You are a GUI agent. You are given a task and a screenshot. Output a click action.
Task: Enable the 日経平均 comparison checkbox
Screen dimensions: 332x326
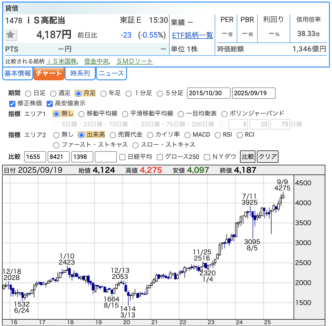click(x=123, y=157)
